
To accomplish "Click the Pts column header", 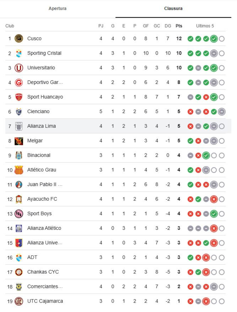I will click(179, 26).
